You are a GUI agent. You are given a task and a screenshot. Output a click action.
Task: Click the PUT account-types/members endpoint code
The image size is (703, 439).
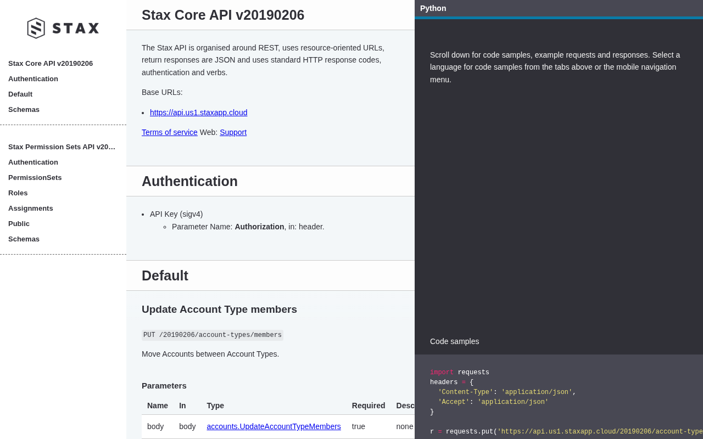(x=213, y=335)
